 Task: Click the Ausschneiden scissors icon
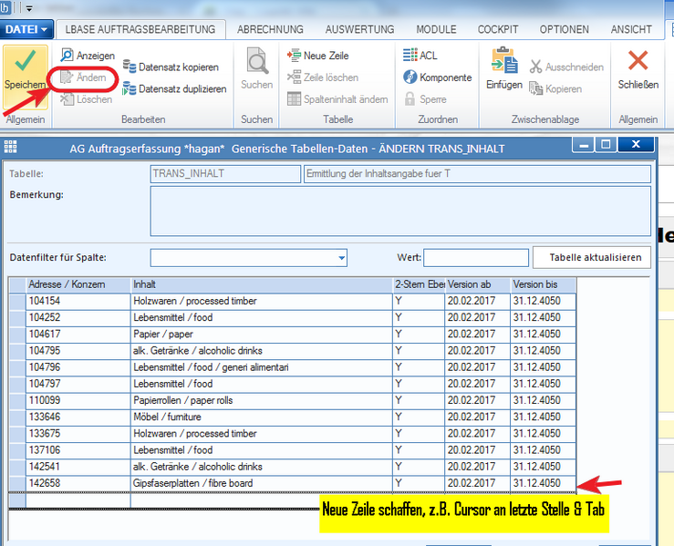[x=535, y=67]
